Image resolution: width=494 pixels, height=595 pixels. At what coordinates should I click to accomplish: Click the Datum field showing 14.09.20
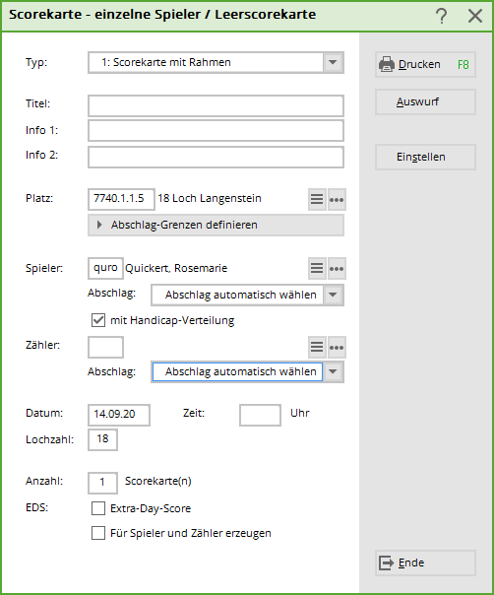[x=119, y=415]
